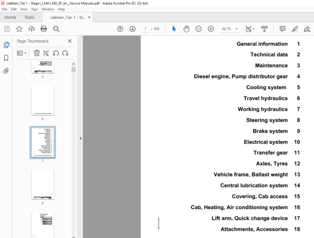This screenshot has width=314, height=238.
Task: Add a comment sticky note
Action: pyautogui.click(x=283, y=29)
